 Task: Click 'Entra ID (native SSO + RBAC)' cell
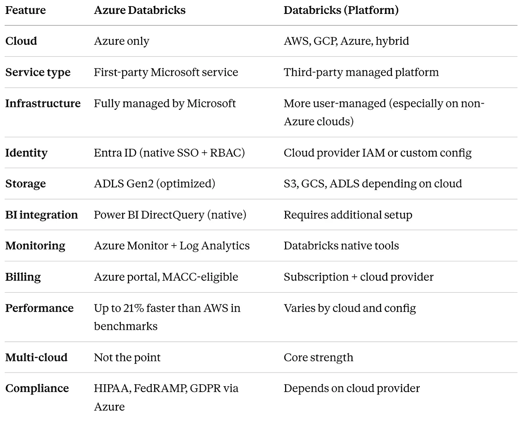click(169, 153)
